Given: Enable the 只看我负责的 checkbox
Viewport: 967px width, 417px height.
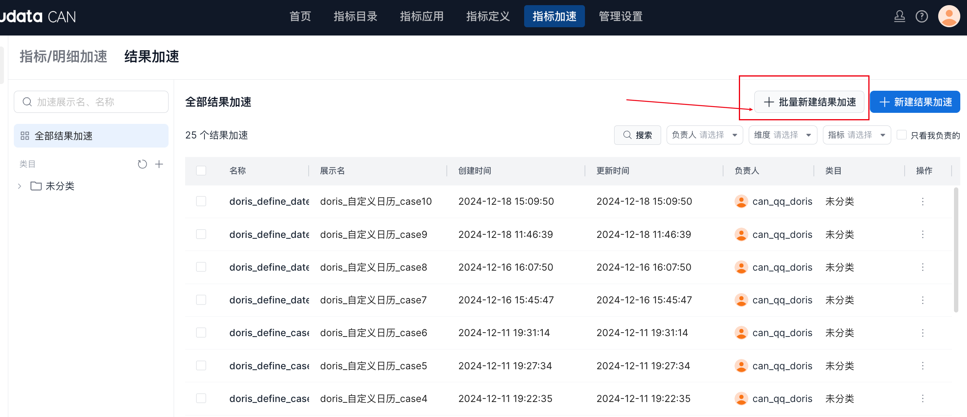Looking at the screenshot, I should pos(901,135).
